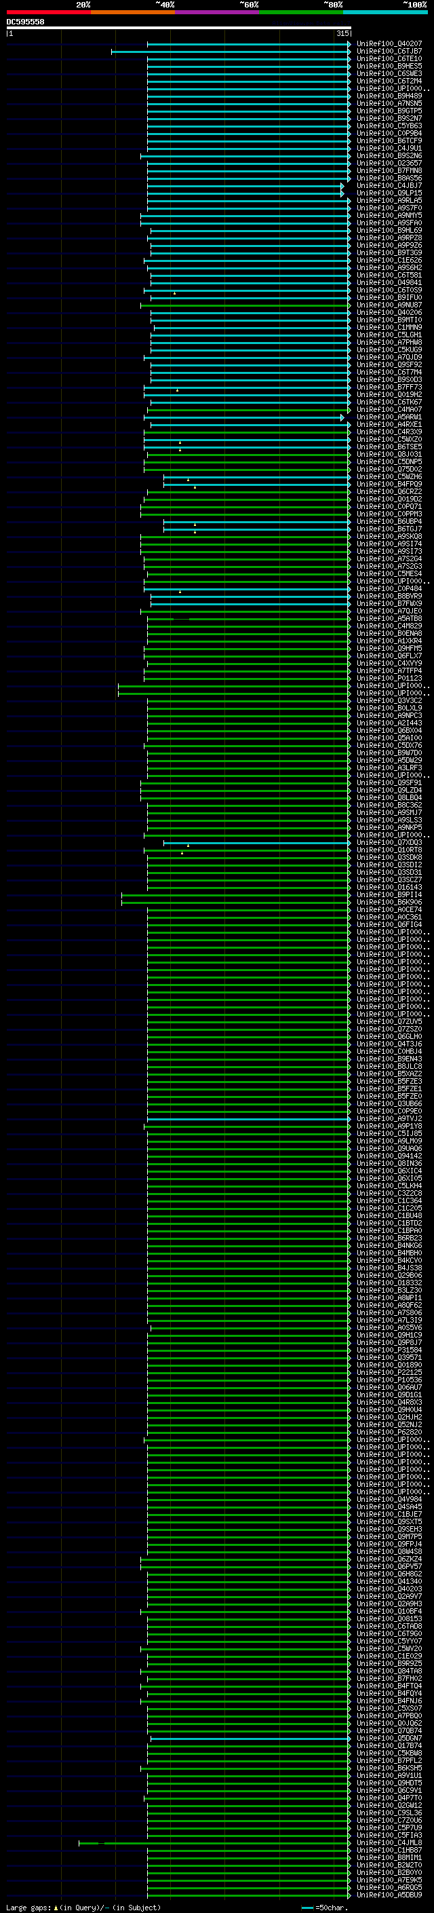The height and width of the screenshot is (1913, 434).
Task: Click the green ~80% legend bar
Action: (301, 12)
